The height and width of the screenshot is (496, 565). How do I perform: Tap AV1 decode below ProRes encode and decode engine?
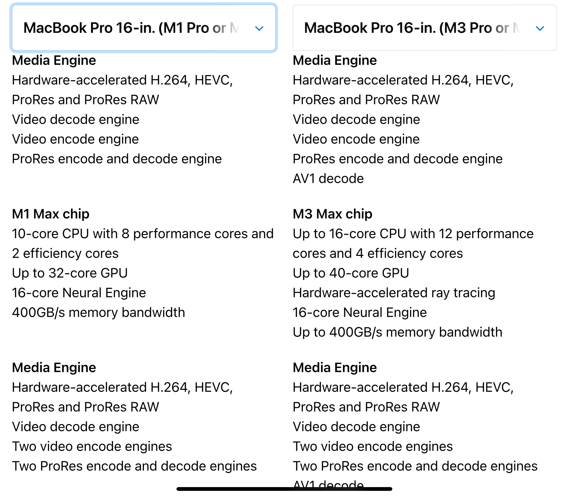(328, 178)
